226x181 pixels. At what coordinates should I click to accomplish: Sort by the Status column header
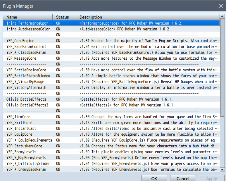(x=64, y=17)
